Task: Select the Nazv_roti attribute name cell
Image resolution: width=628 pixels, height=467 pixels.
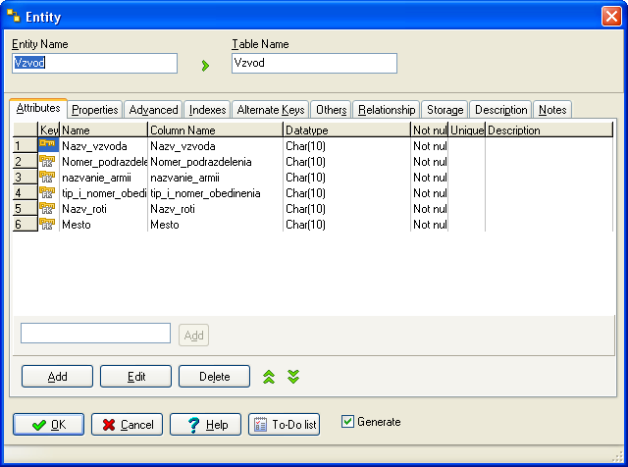Action: click(104, 208)
